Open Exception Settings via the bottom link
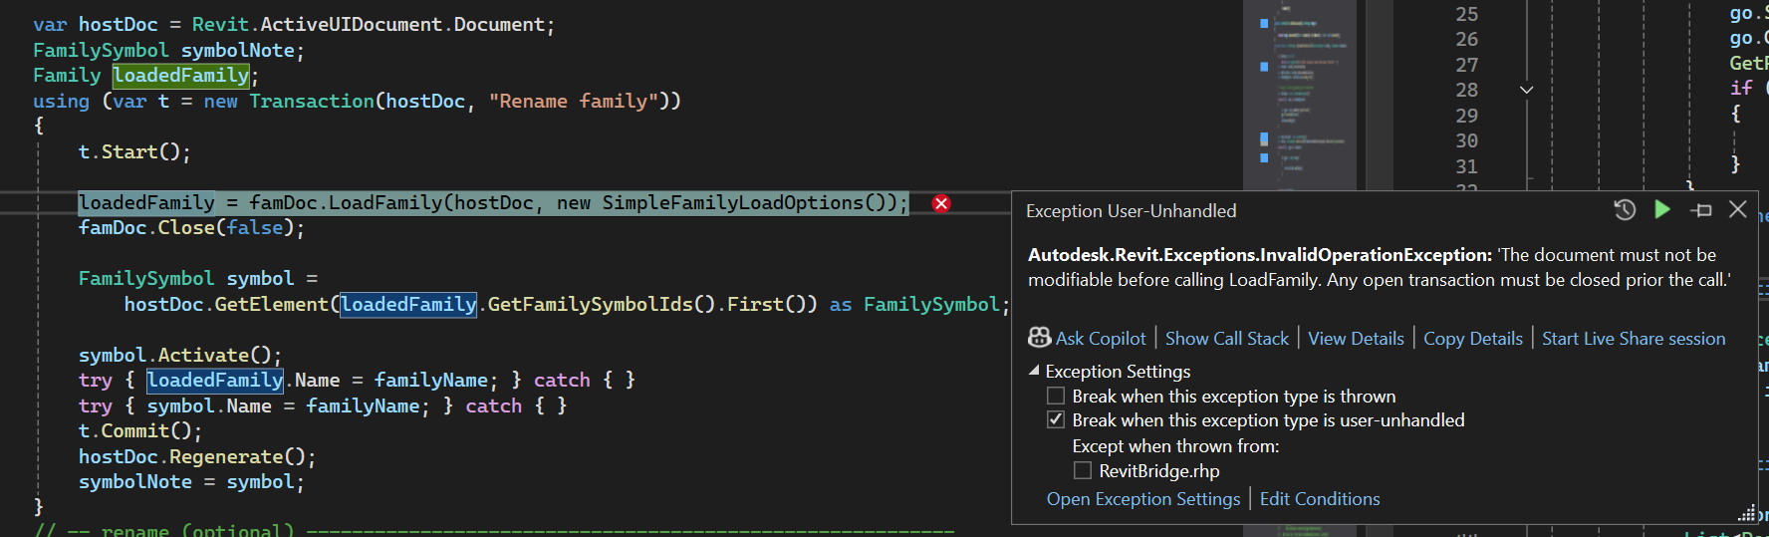Screen dimensions: 1769x537 pyautogui.click(x=1142, y=499)
